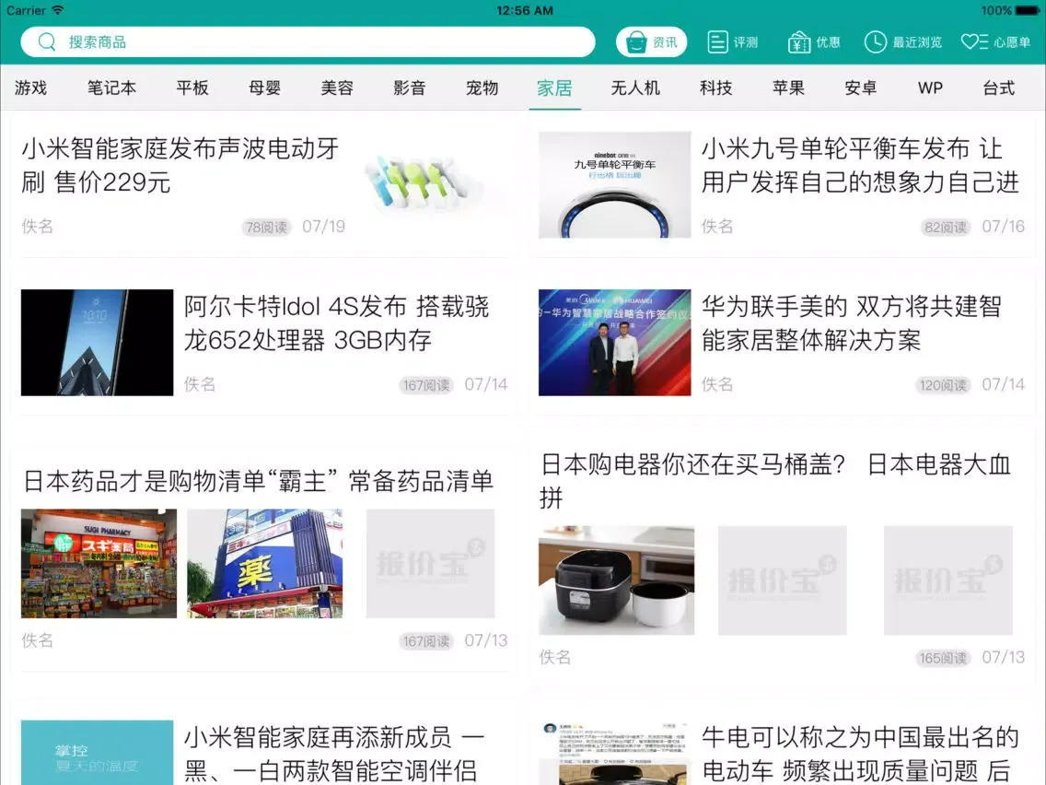Open the Idol 4S phone thumbnail
Image resolution: width=1046 pixels, height=785 pixels.
tap(97, 343)
